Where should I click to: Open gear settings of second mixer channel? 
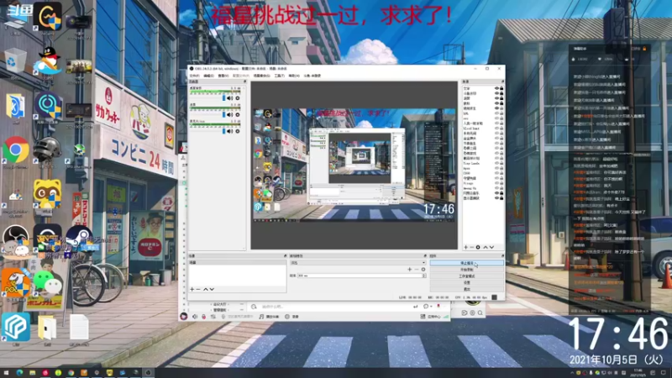(238, 115)
